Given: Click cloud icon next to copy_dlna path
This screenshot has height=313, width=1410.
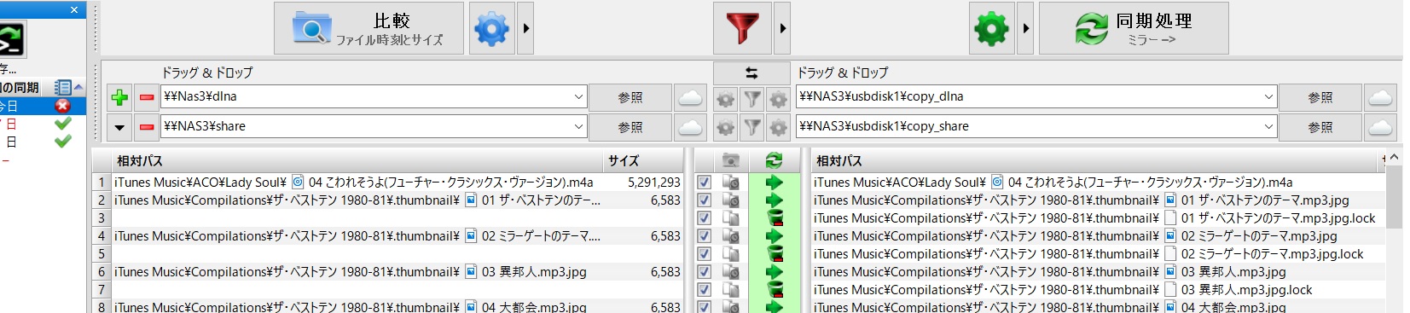Looking at the screenshot, I should pyautogui.click(x=1380, y=97).
